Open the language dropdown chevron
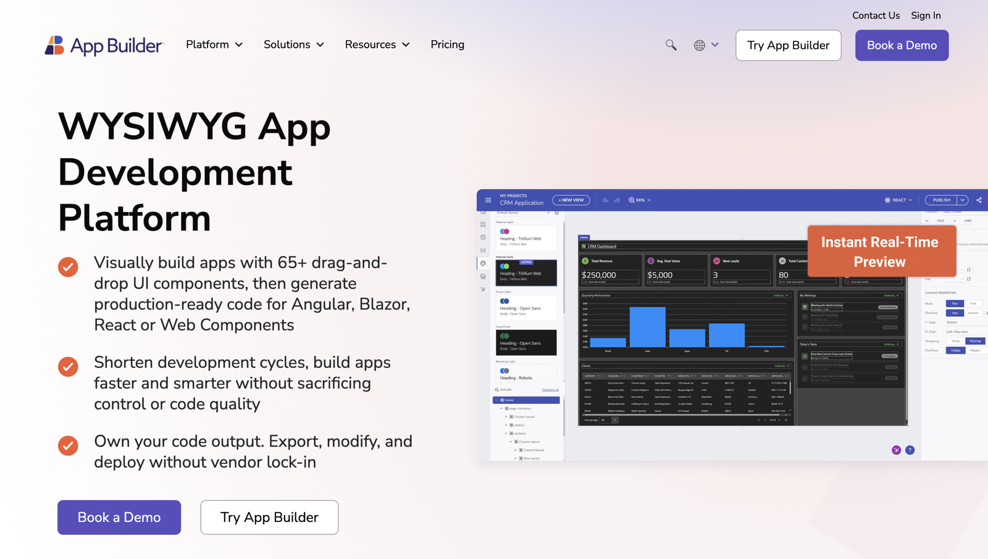988x559 pixels. (715, 44)
